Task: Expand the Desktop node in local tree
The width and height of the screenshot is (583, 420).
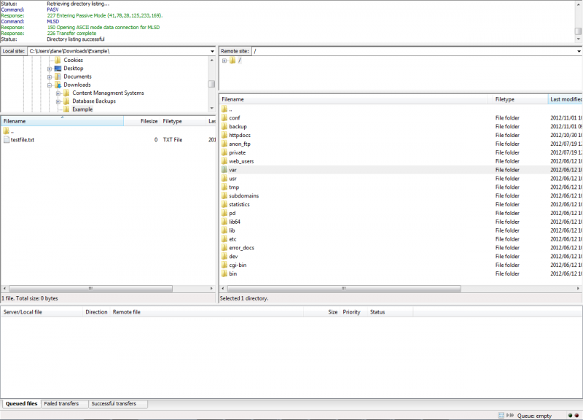Action: tap(50, 69)
